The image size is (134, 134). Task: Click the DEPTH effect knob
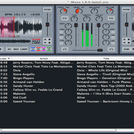(87, 19)
